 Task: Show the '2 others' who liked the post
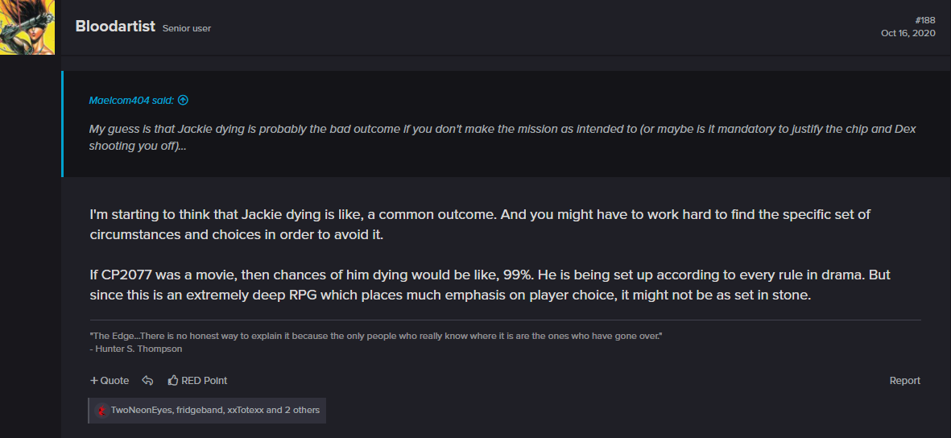pos(302,410)
